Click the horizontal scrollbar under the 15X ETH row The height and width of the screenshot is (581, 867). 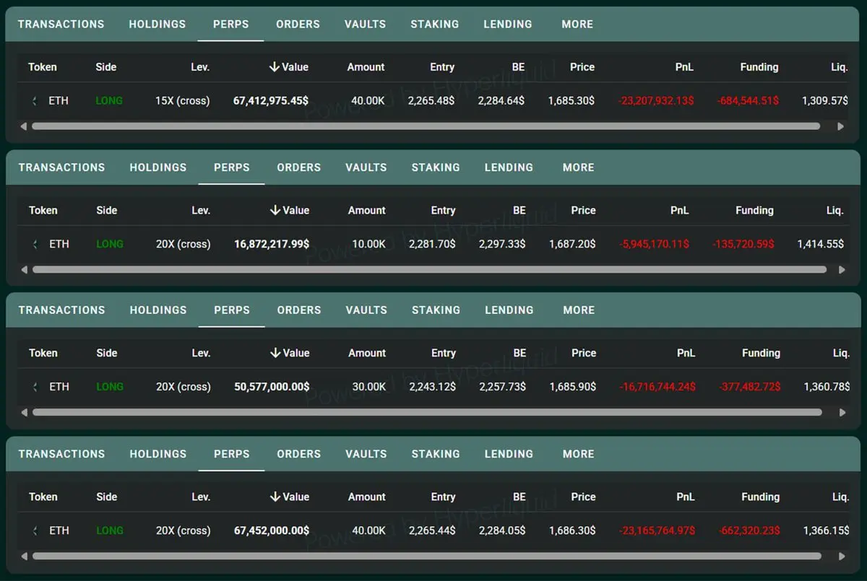pyautogui.click(x=426, y=126)
